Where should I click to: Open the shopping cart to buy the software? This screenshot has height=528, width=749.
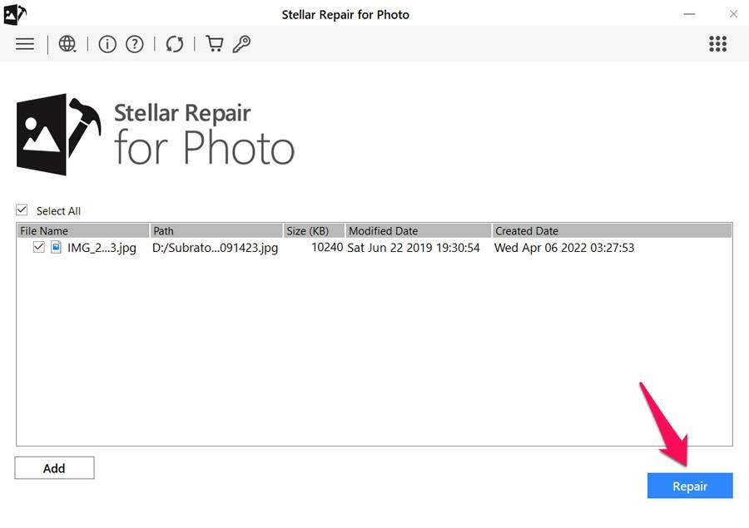[x=214, y=43]
